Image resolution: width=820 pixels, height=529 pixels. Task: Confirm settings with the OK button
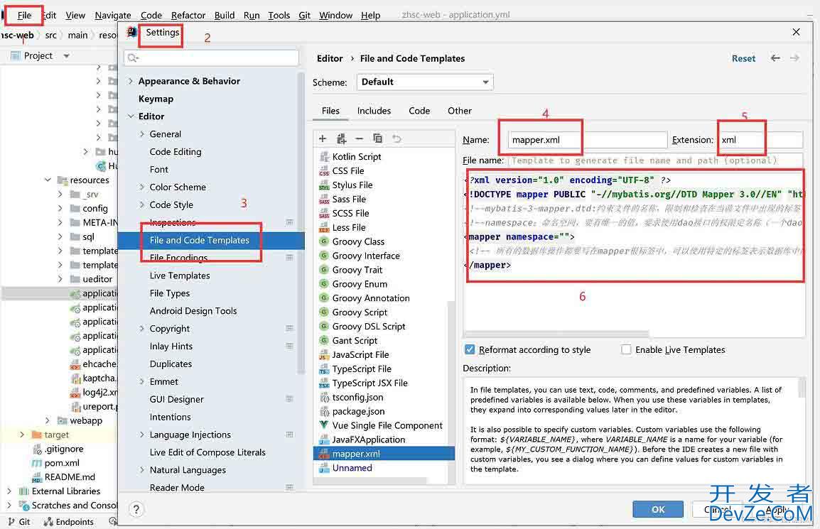[658, 509]
